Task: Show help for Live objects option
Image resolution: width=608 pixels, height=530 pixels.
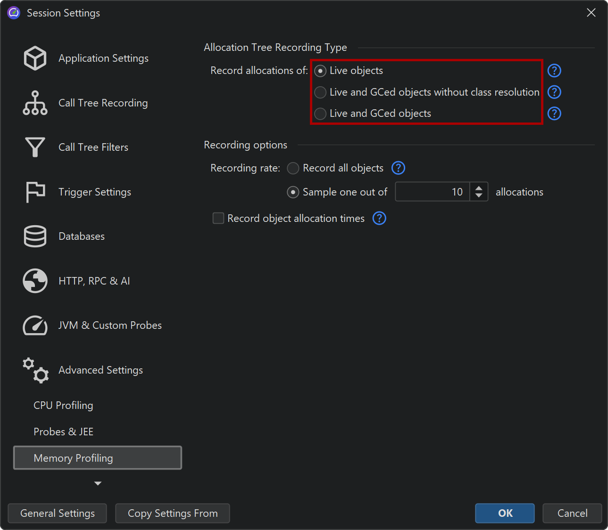Action: pyautogui.click(x=554, y=71)
